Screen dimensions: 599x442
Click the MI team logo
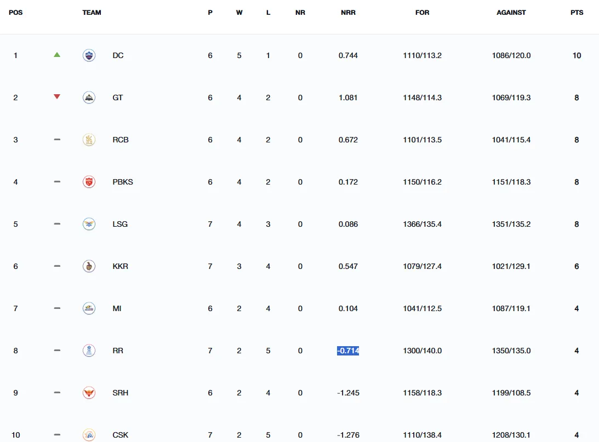pos(89,308)
